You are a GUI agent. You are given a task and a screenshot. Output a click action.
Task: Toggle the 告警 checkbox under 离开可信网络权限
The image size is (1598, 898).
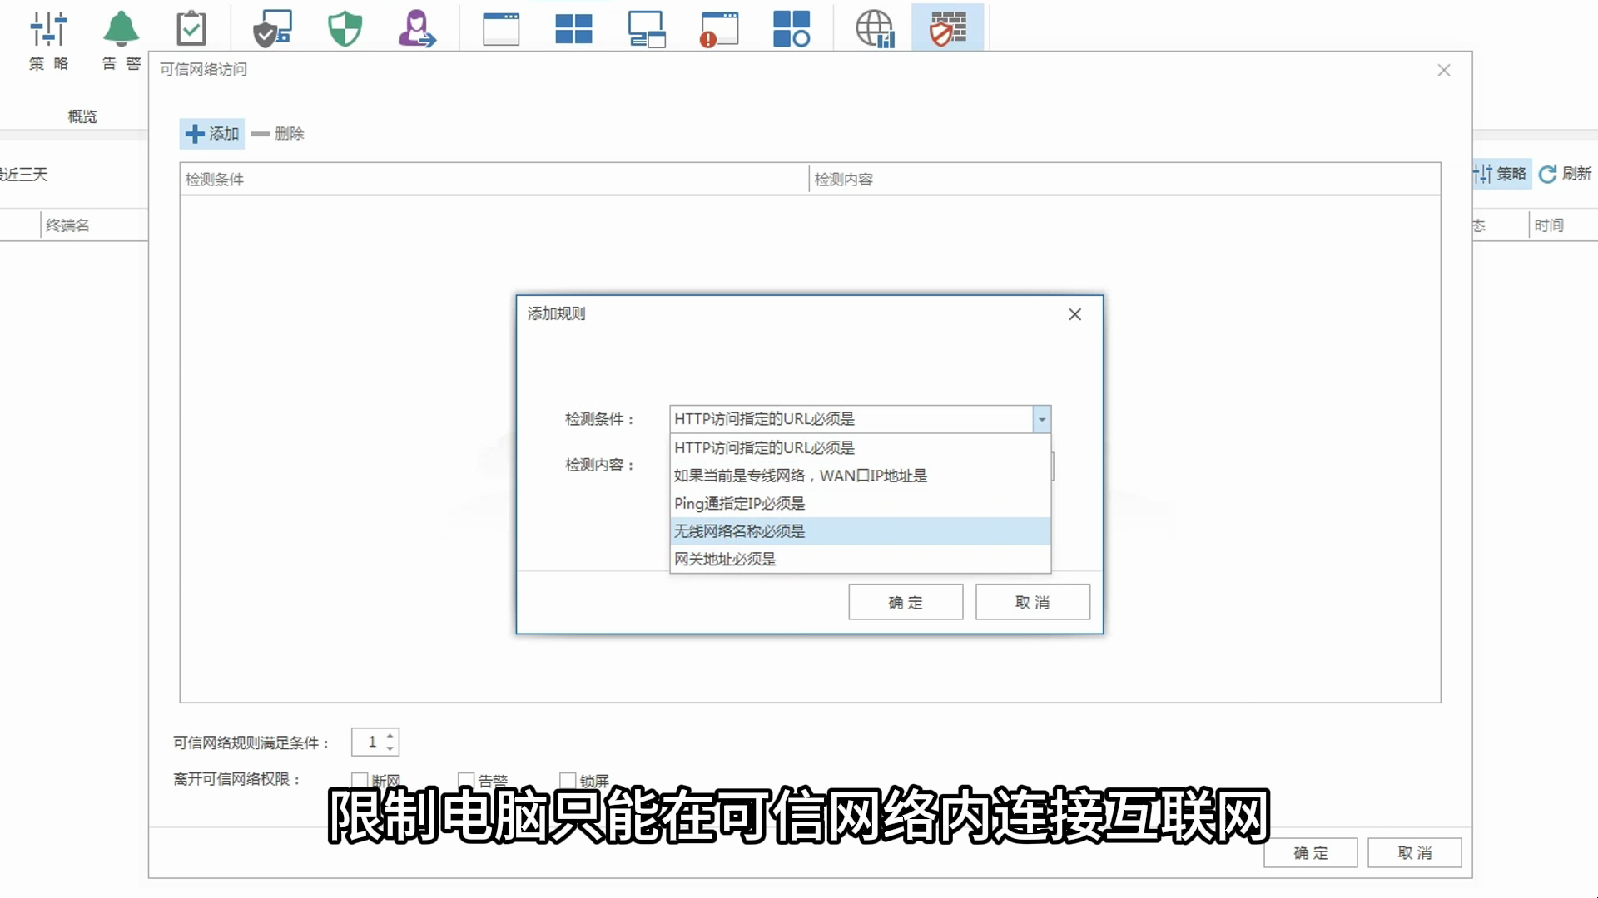466,780
